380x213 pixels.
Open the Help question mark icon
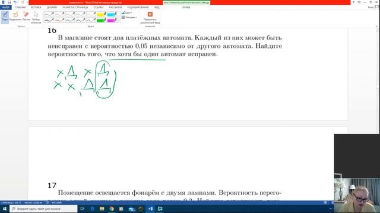pos(353,2)
